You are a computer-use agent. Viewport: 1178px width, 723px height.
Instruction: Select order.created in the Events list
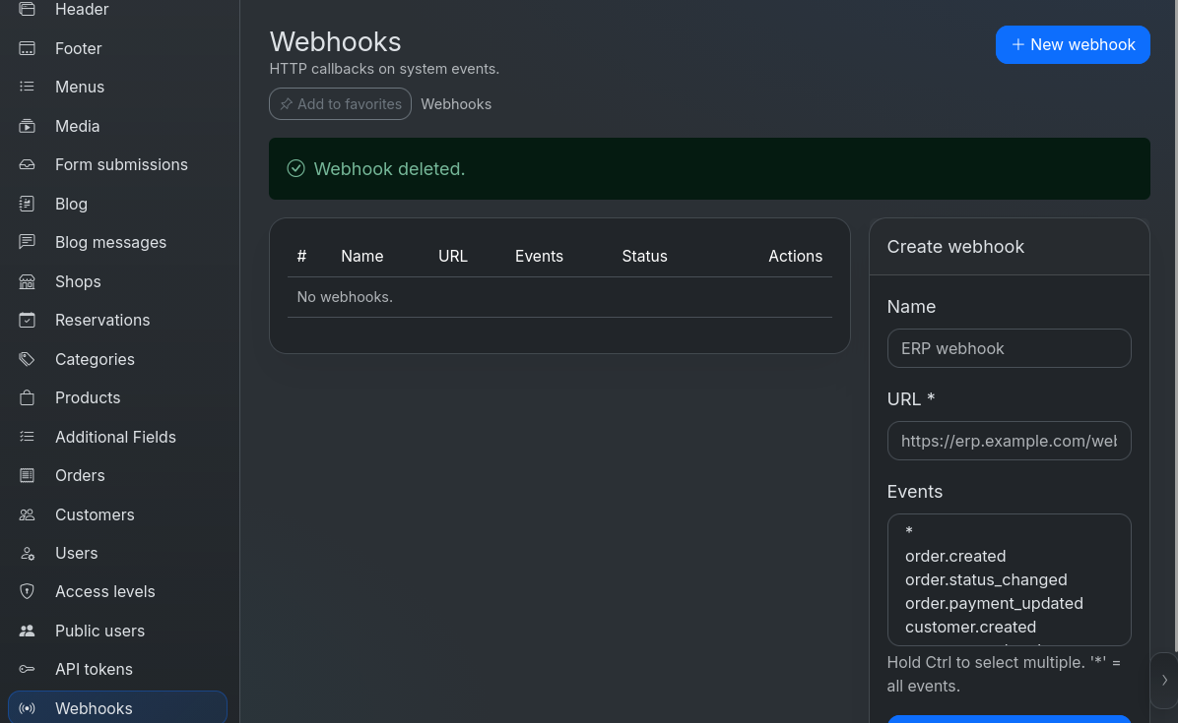tap(954, 556)
